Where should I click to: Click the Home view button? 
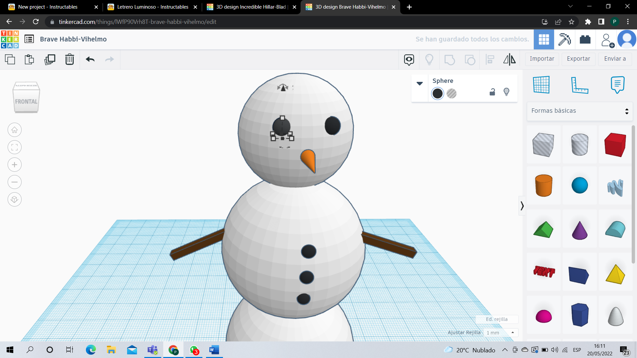pos(15,130)
